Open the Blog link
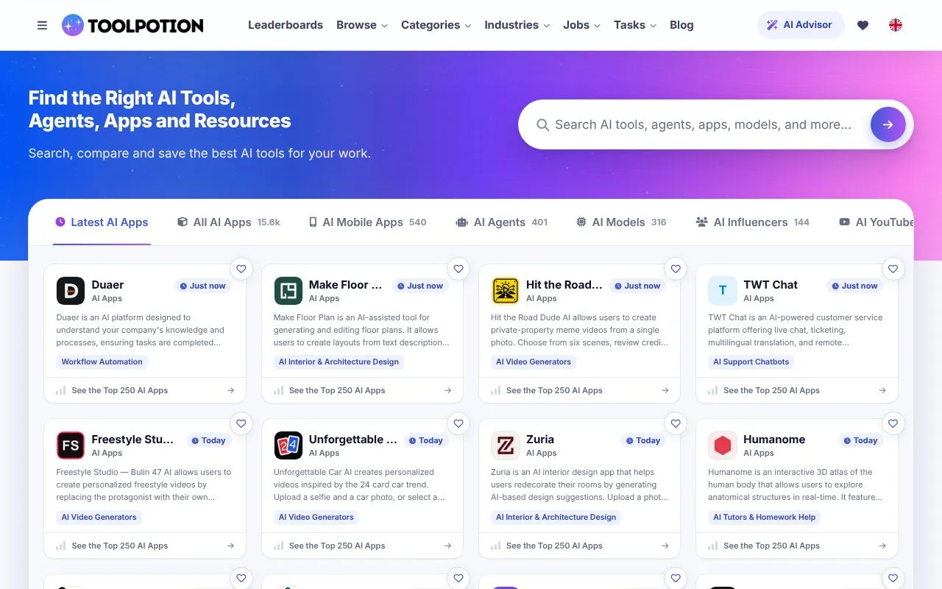 681,25
